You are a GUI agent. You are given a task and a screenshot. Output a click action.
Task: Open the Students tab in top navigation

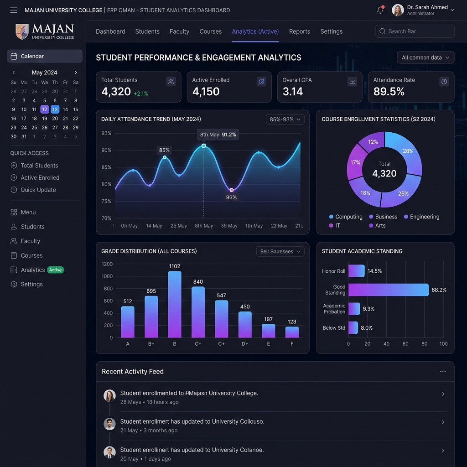(x=147, y=31)
